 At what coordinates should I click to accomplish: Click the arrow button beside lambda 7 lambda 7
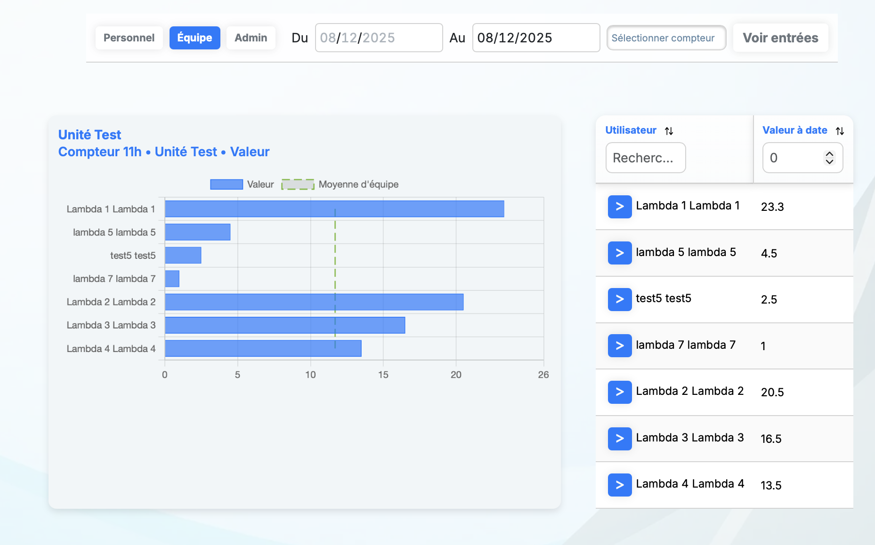tap(619, 346)
